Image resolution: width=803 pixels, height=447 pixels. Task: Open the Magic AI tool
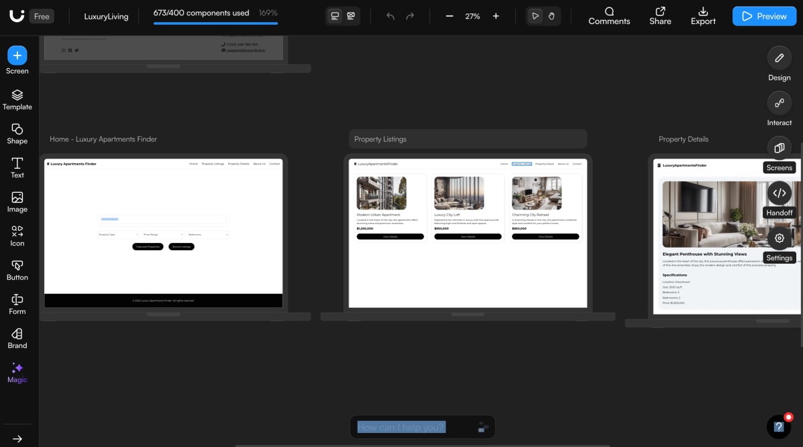17,373
